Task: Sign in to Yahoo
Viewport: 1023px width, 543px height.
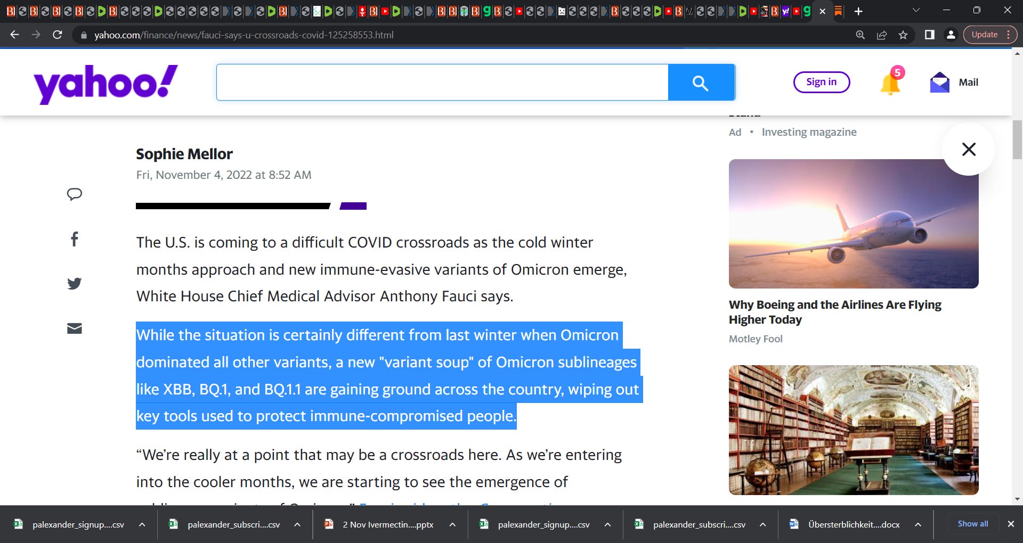Action: [821, 82]
